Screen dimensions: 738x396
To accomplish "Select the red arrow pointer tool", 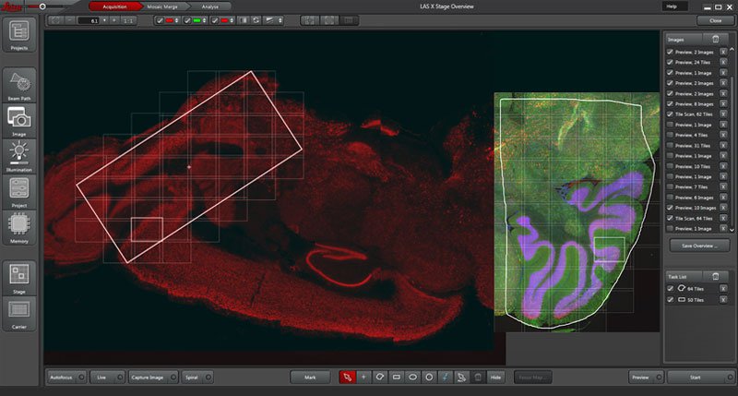I will pyautogui.click(x=347, y=377).
